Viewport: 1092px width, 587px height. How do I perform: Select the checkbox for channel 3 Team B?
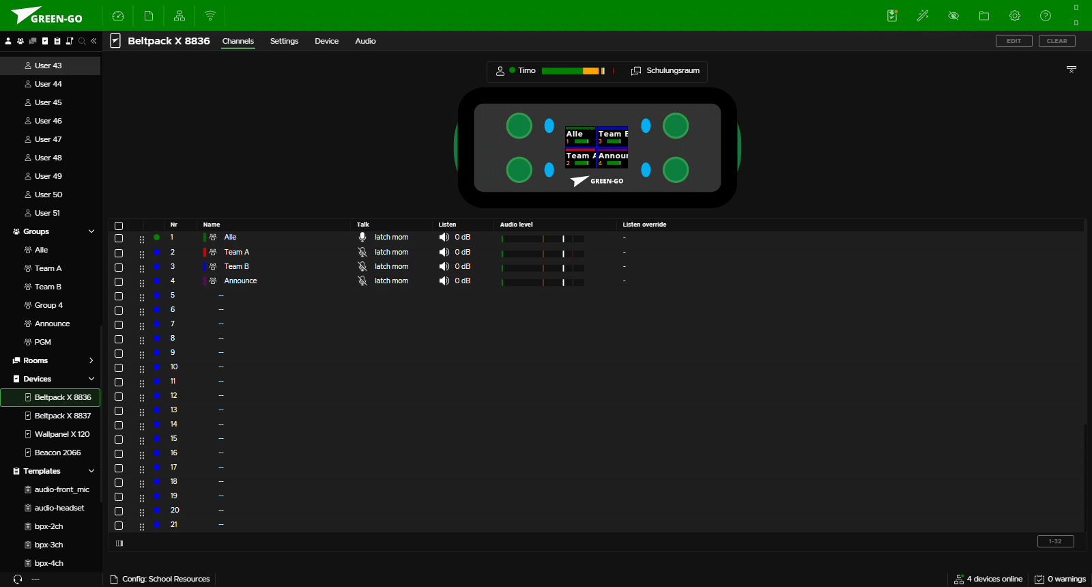coord(119,268)
